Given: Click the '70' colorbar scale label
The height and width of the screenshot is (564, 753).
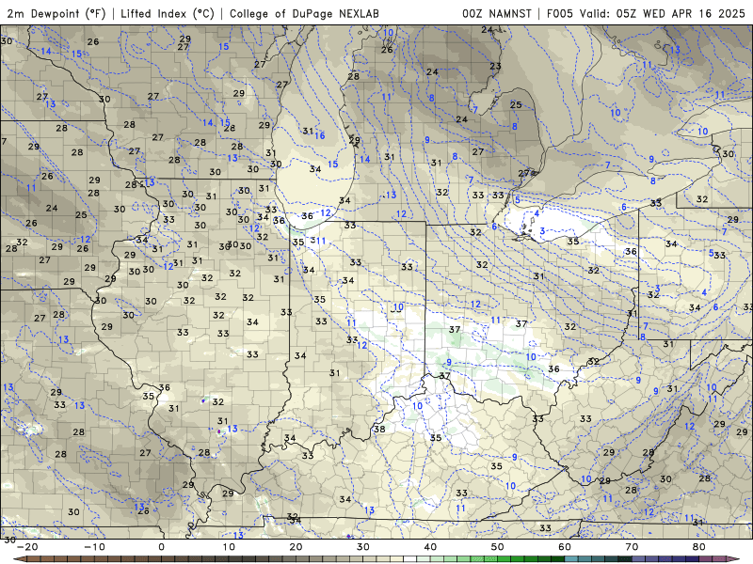Looking at the screenshot, I should [632, 547].
